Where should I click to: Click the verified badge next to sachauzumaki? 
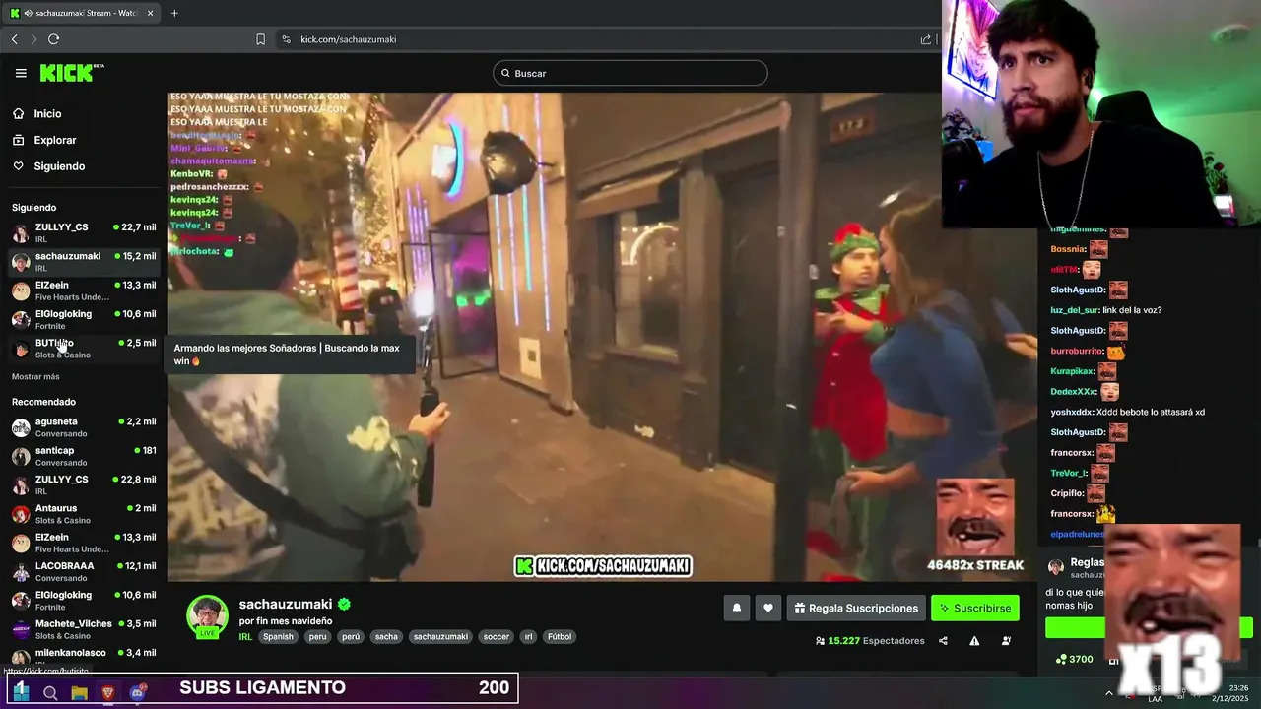[344, 604]
